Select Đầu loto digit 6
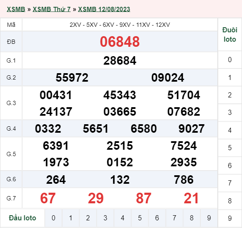 157,218
